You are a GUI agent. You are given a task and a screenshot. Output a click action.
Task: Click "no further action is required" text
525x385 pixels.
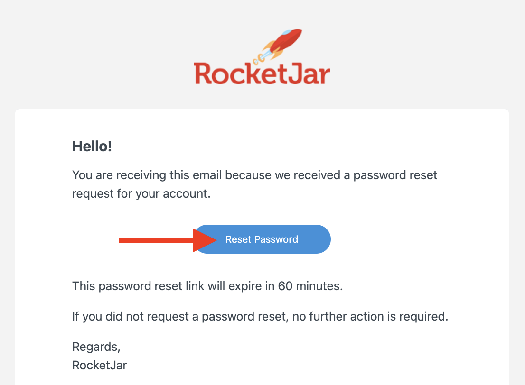[x=370, y=316]
